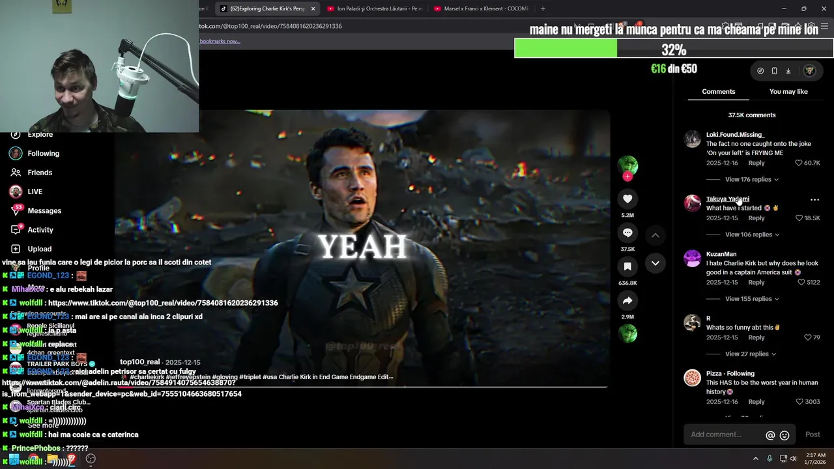This screenshot has height=469, width=834.
Task: Like Loki.Found.Missing_ comment with 60.7K heart
Action: pyautogui.click(x=799, y=163)
